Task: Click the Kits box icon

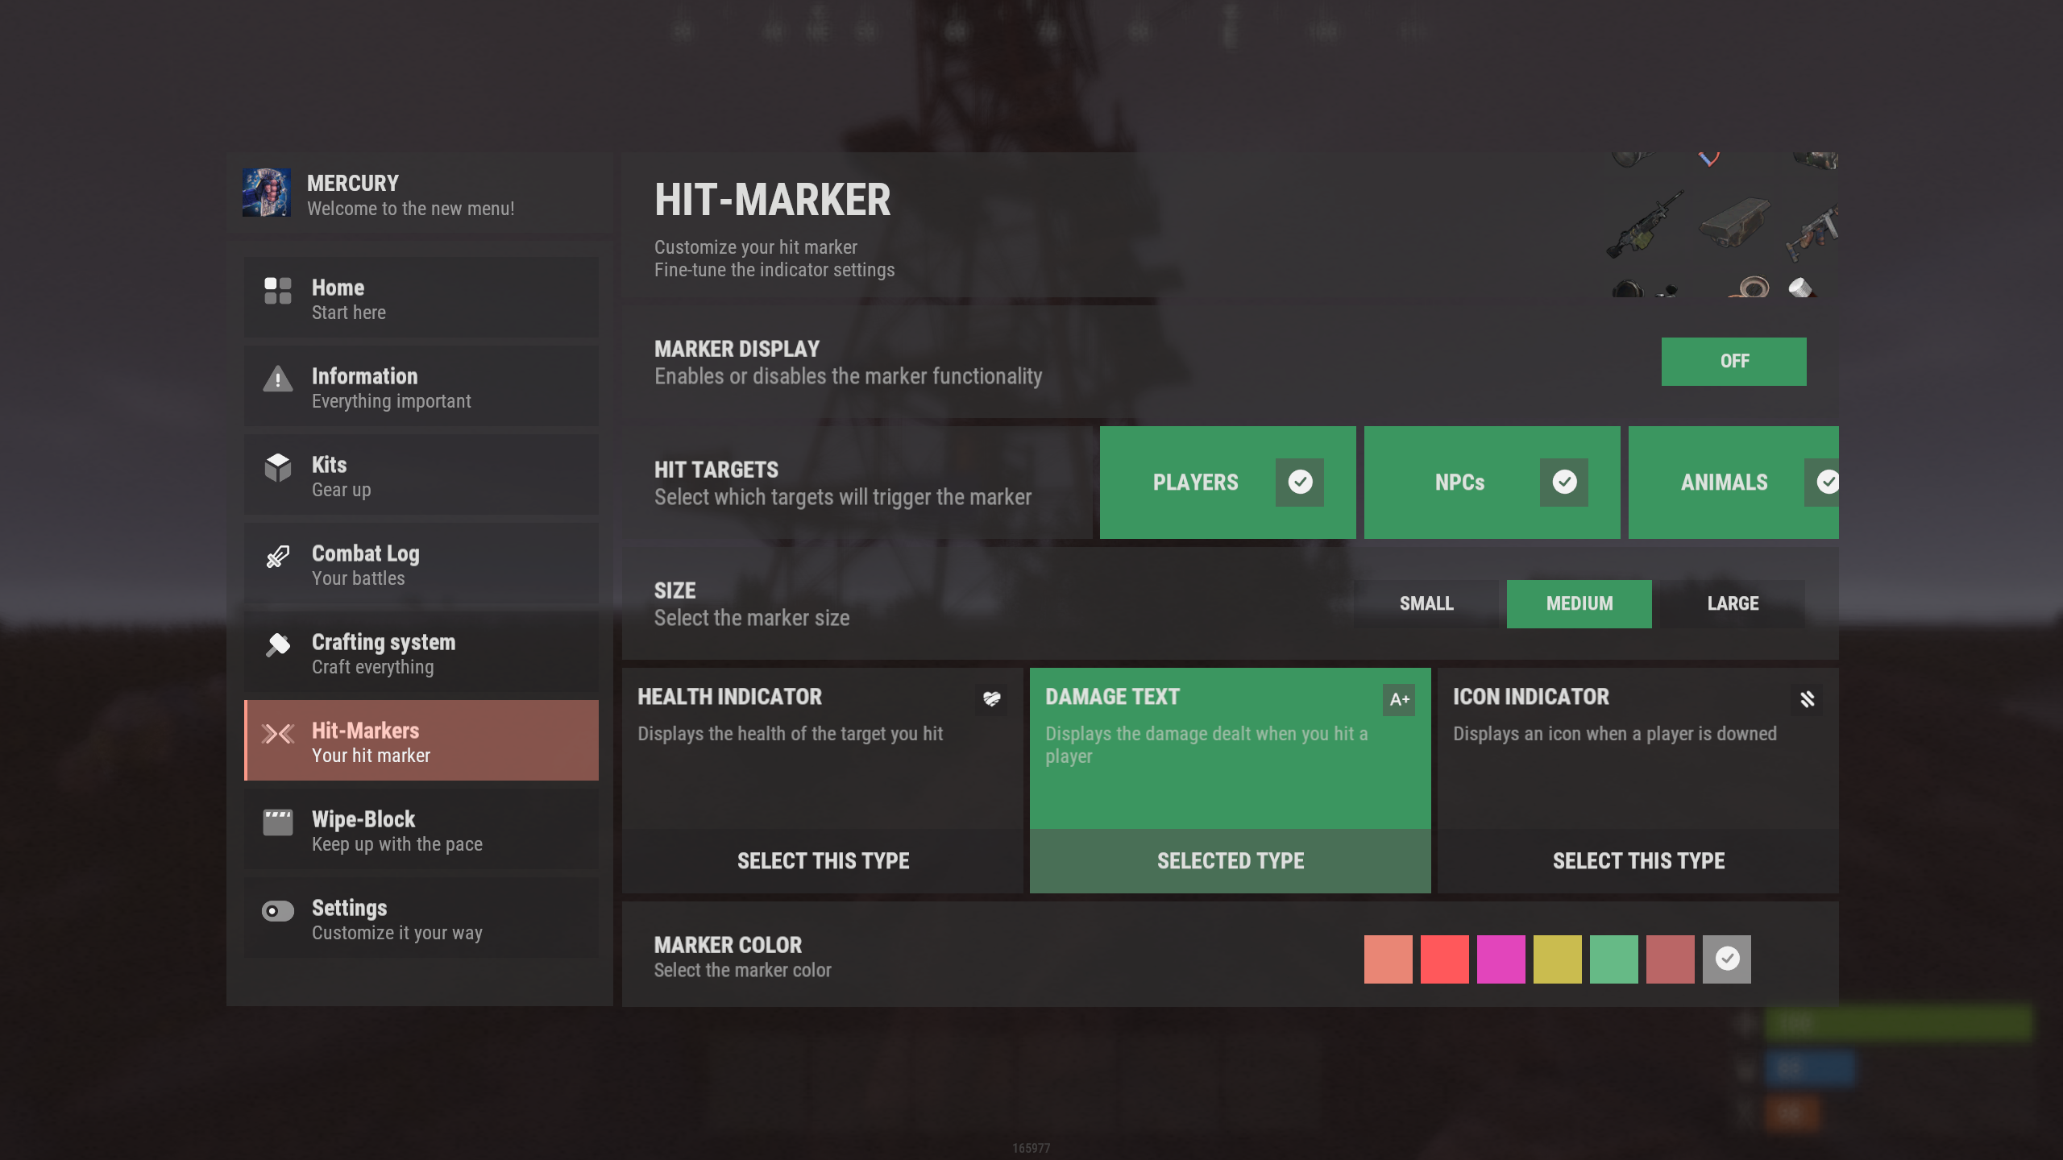Action: coord(277,467)
